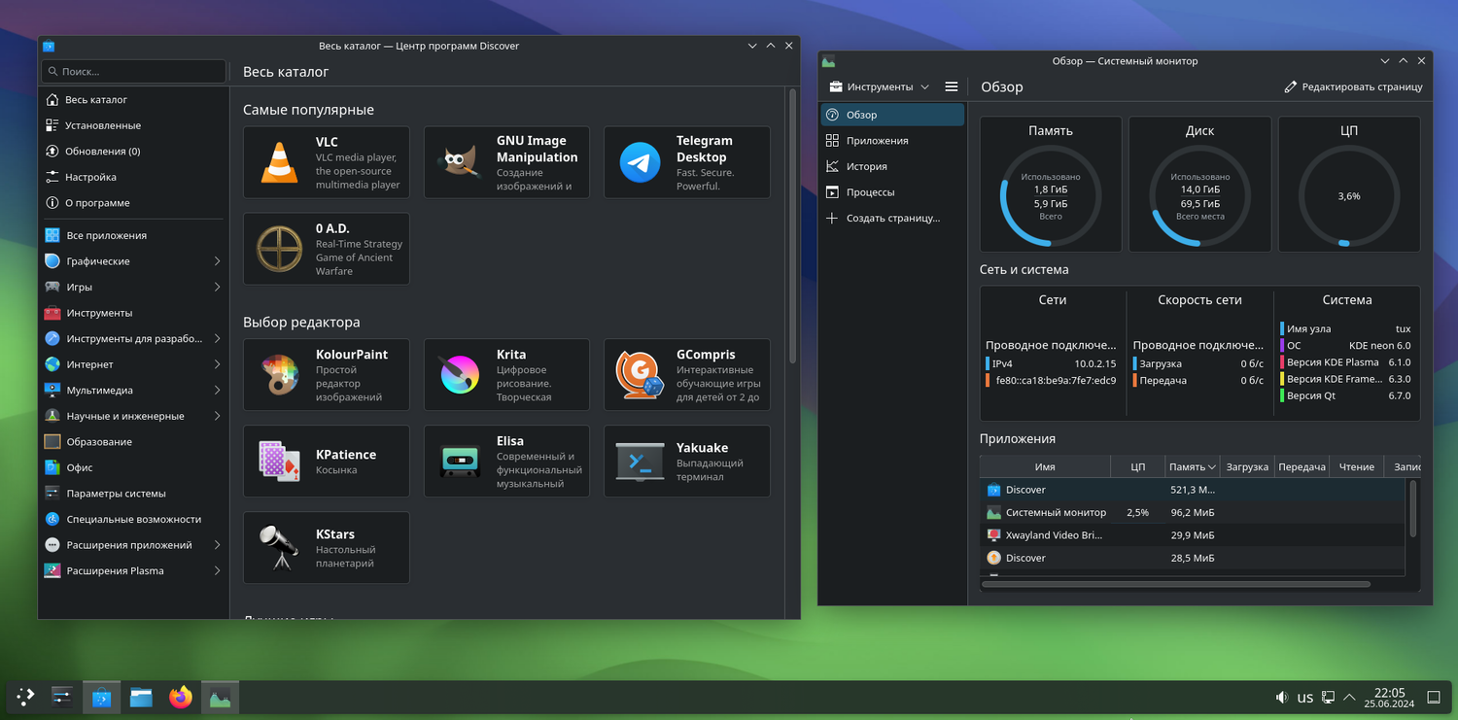
Task: Select the Discover row using 28,5 МиБ
Action: click(1193, 558)
